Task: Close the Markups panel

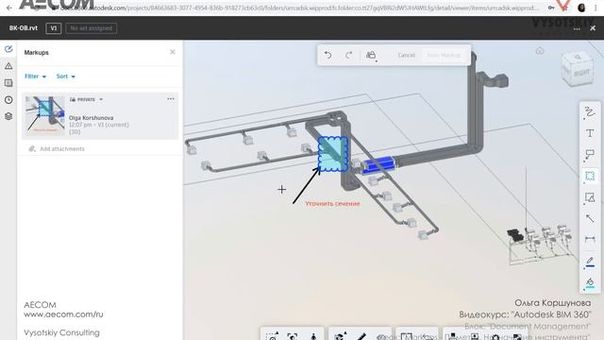Action: pos(173,52)
